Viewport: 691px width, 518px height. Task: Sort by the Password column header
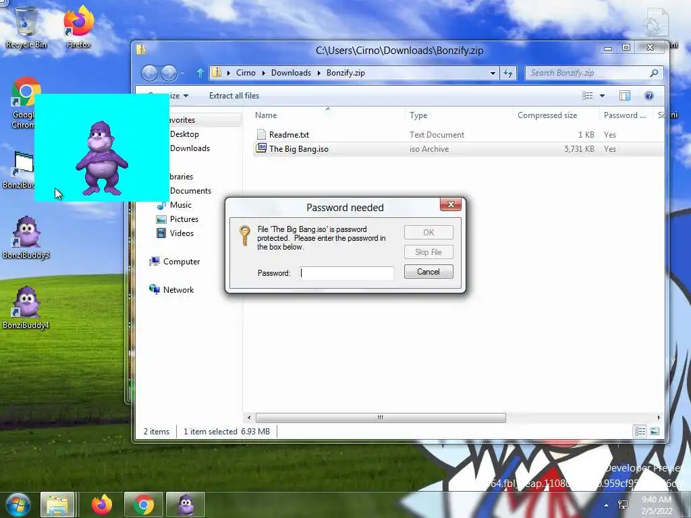point(624,115)
